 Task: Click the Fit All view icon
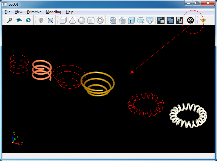pos(50,20)
